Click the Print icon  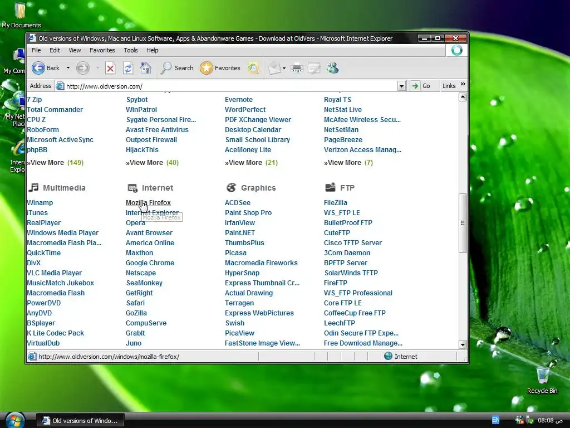[x=297, y=68]
